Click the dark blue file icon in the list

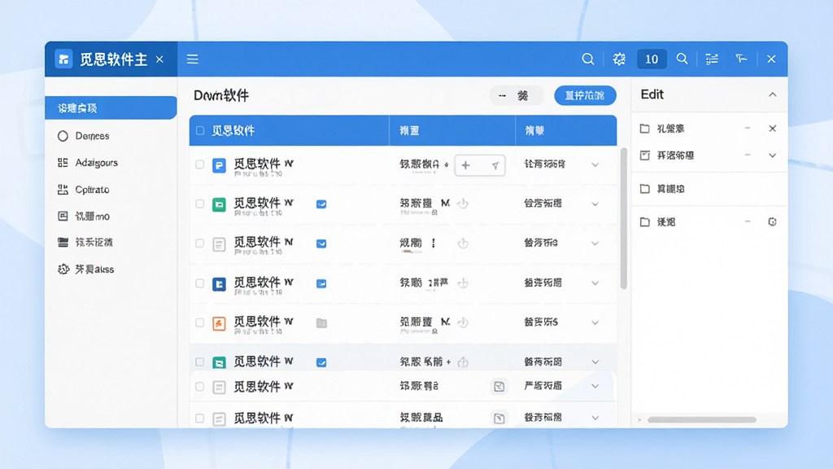pyautogui.click(x=219, y=284)
